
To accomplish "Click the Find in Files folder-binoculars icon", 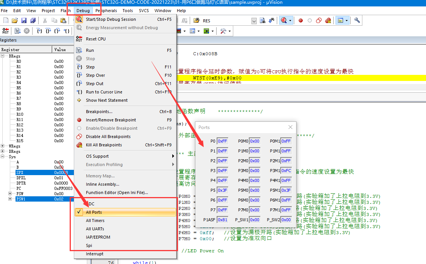I will (197, 20).
